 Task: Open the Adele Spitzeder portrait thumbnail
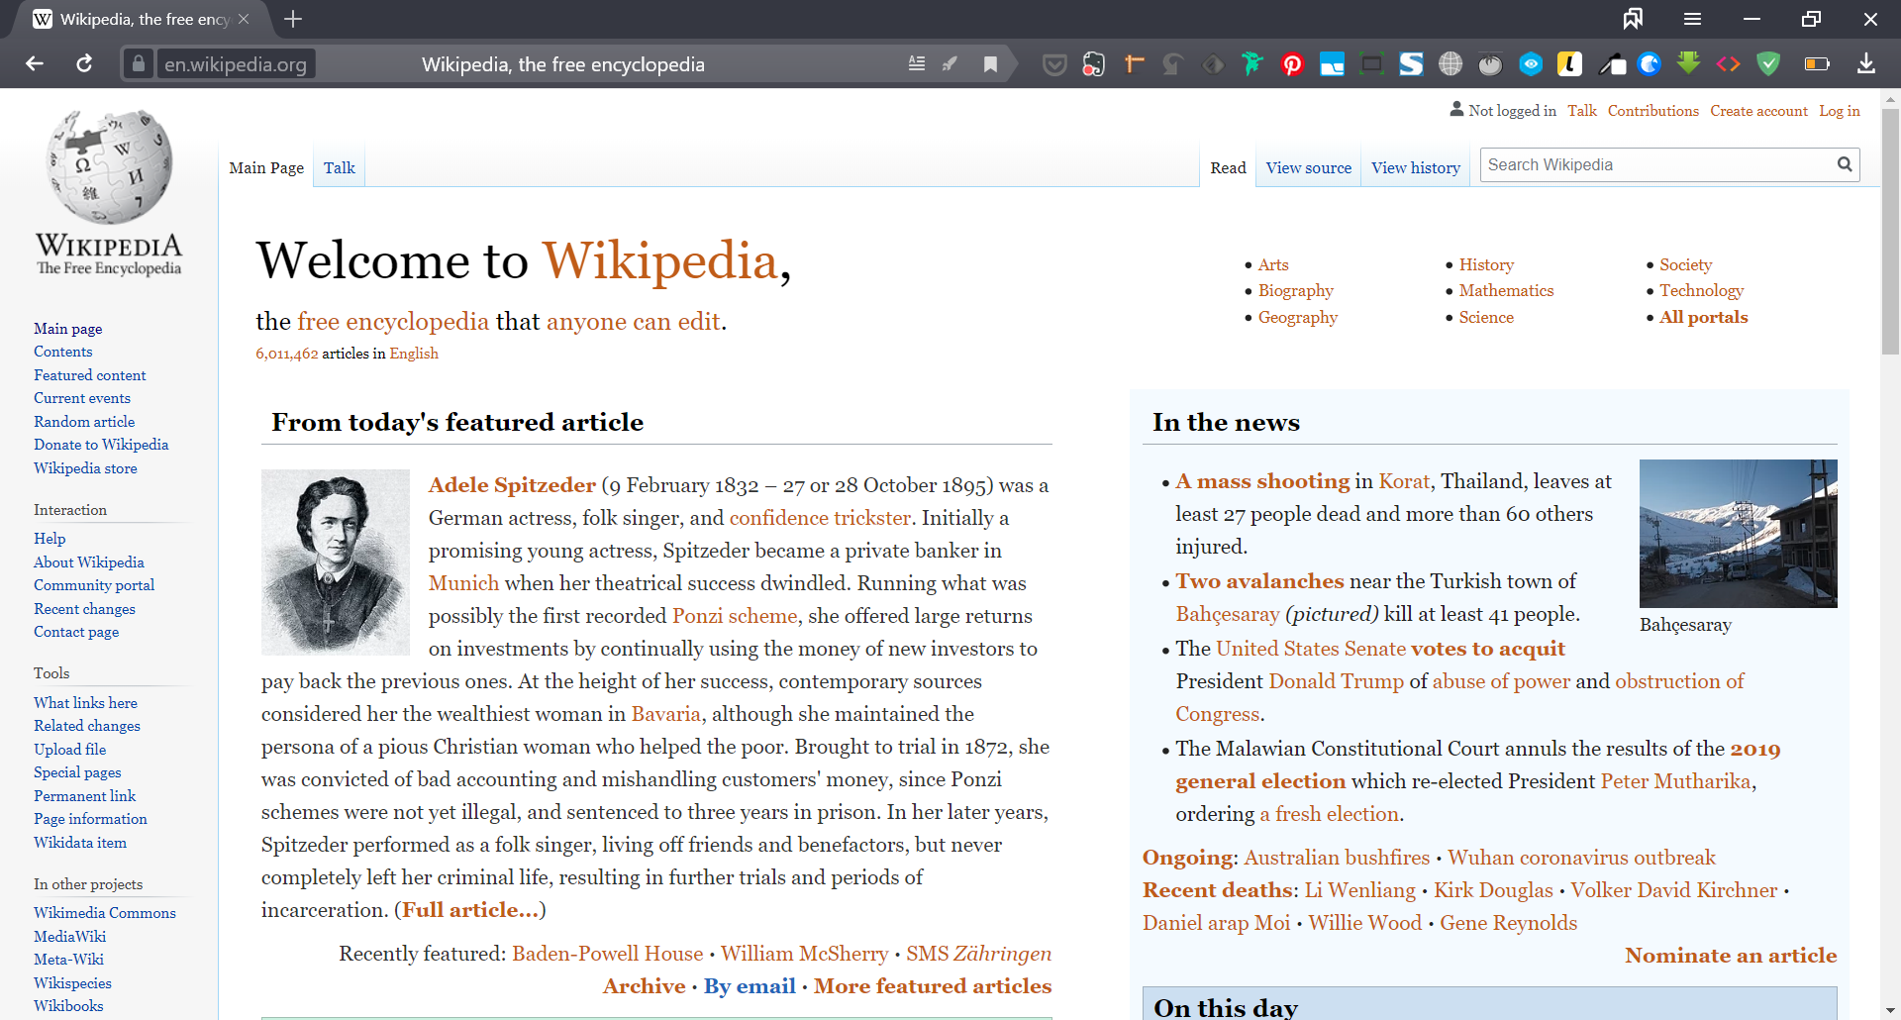click(335, 561)
